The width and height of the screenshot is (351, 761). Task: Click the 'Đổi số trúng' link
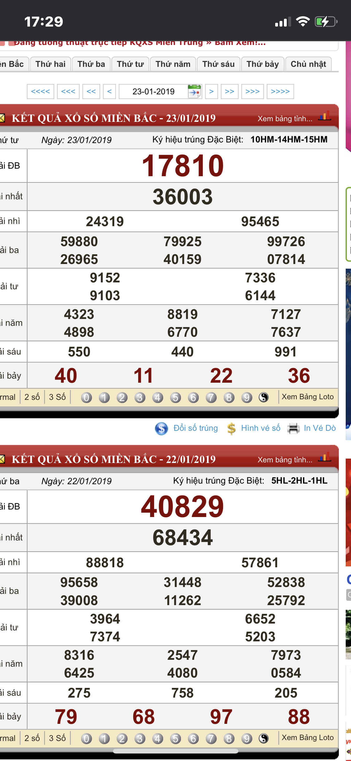click(x=195, y=428)
